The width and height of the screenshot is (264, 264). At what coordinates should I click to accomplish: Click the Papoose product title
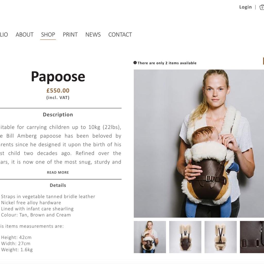[x=58, y=77]
